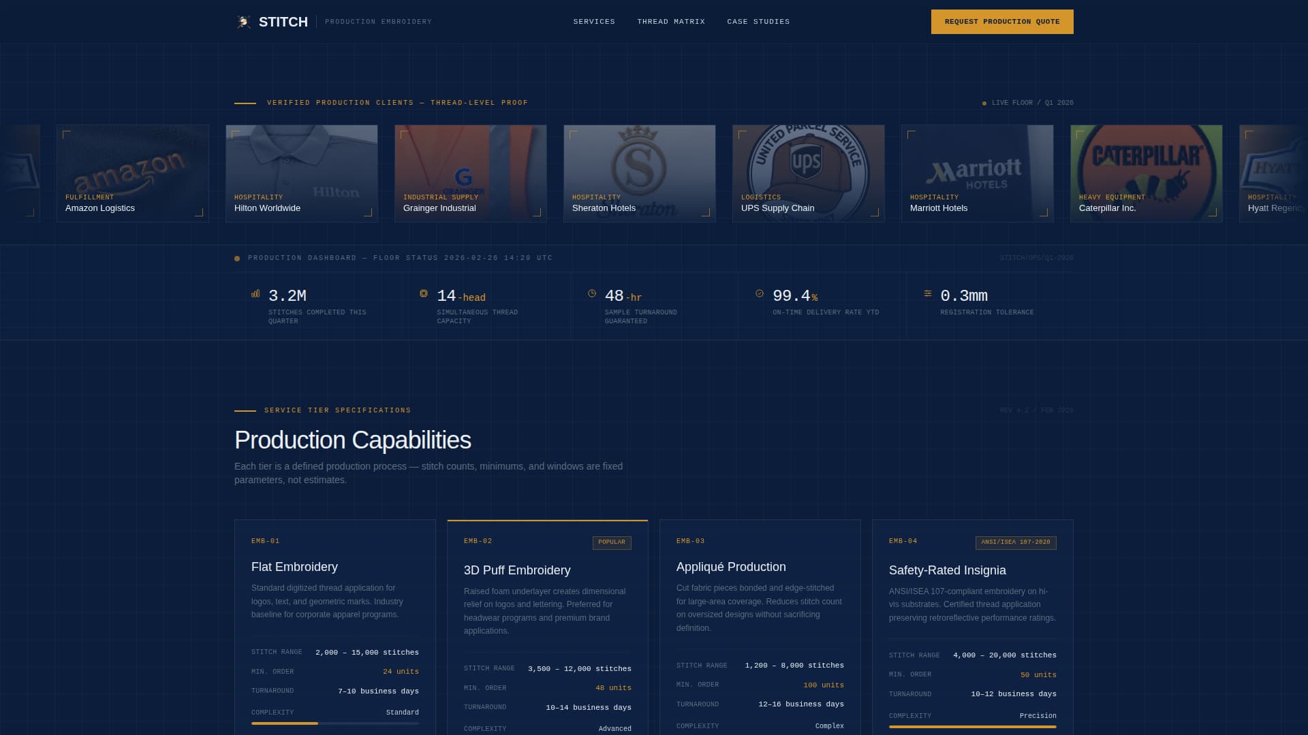The image size is (1308, 735).
Task: Click the PRODUCTION DASHBOARD status dot
Action: [237, 258]
